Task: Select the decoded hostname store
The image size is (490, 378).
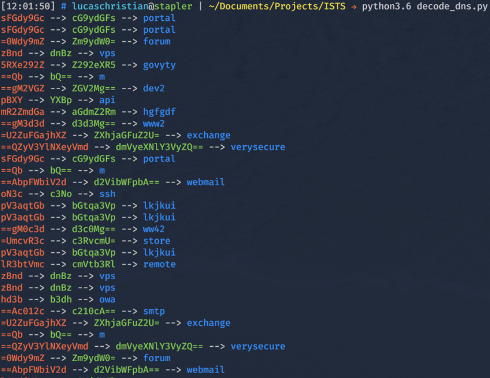Action: 157,241
